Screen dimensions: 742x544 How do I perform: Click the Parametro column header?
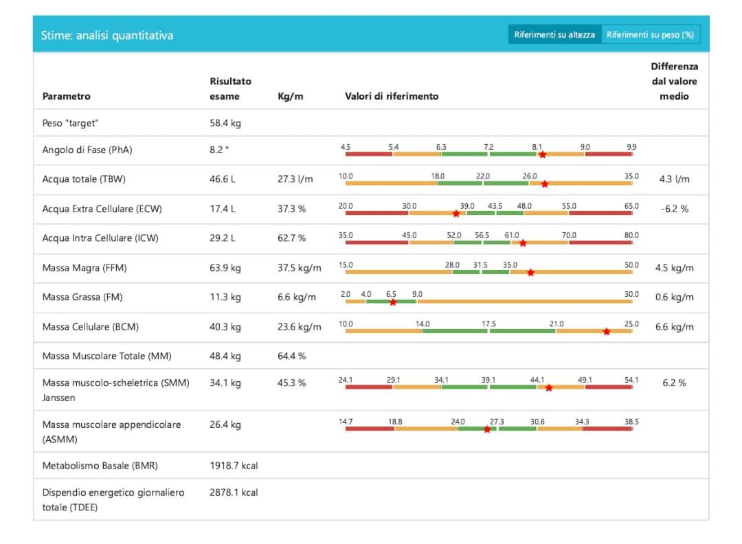66,96
